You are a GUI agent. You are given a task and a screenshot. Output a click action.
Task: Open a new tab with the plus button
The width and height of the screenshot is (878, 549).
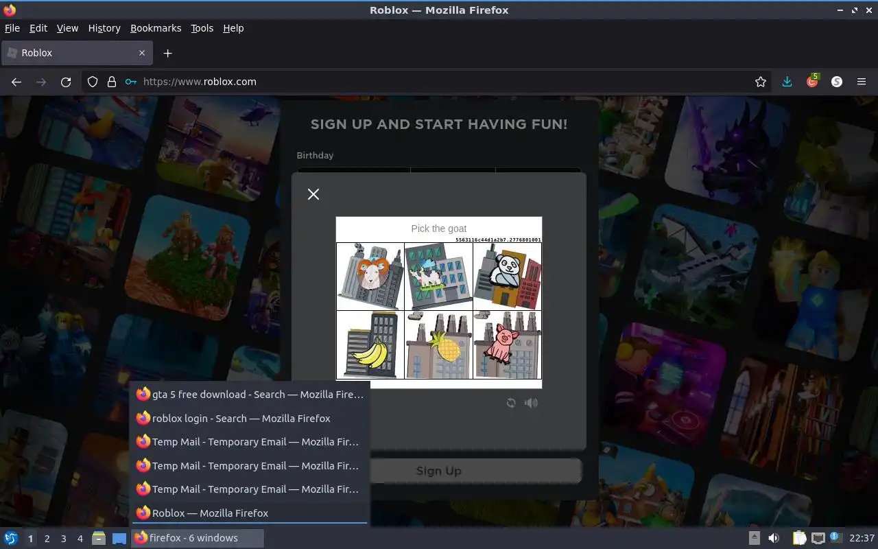167,53
